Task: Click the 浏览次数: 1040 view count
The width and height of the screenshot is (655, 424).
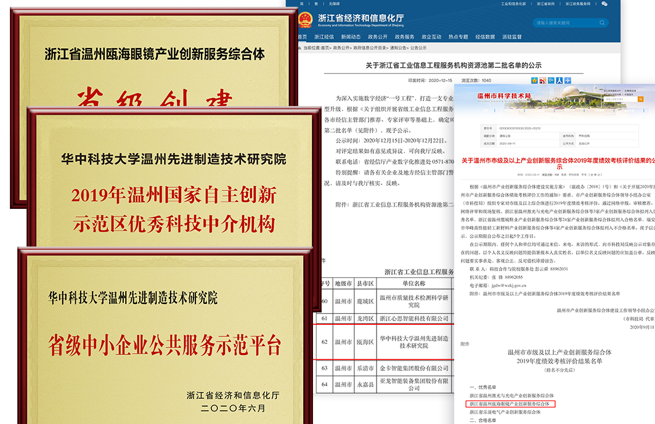Action: 476,80
